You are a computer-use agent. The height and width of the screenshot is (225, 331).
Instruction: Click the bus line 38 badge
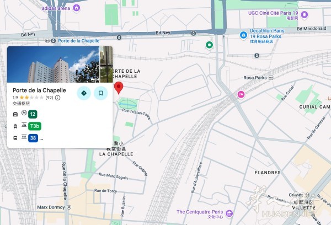tap(33, 138)
